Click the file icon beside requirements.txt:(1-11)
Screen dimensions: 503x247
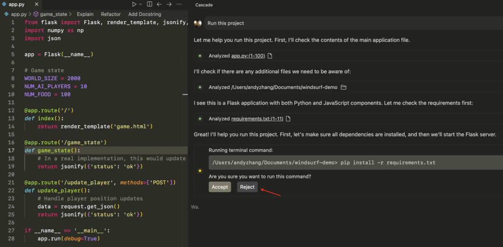288,119
